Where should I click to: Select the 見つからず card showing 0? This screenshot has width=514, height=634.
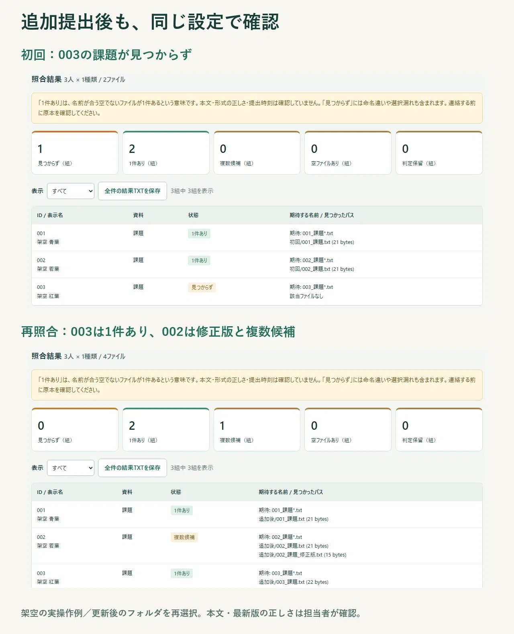click(75, 430)
